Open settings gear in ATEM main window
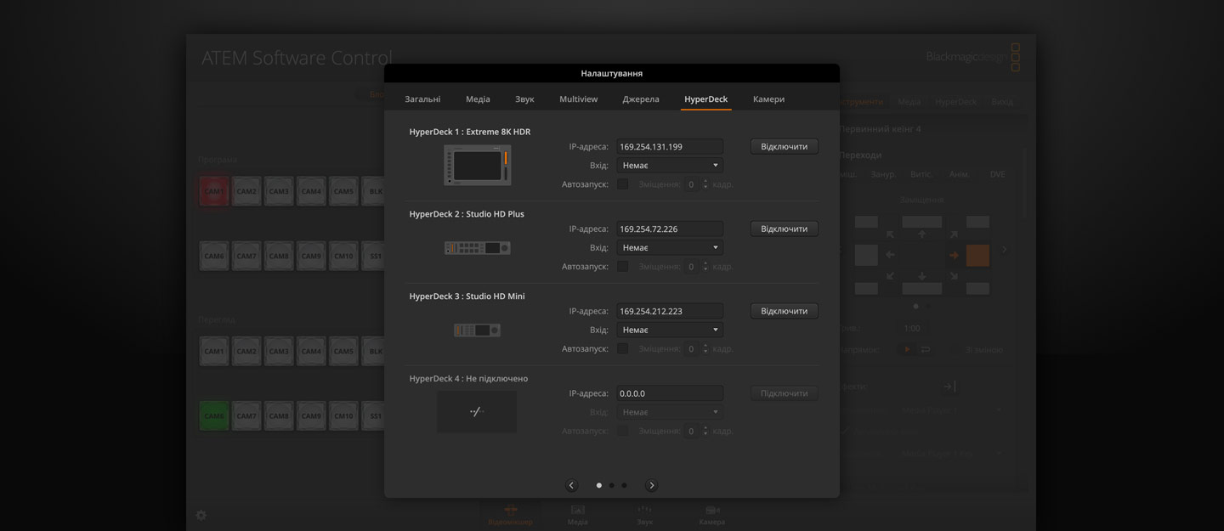The height and width of the screenshot is (531, 1224). coord(201,515)
